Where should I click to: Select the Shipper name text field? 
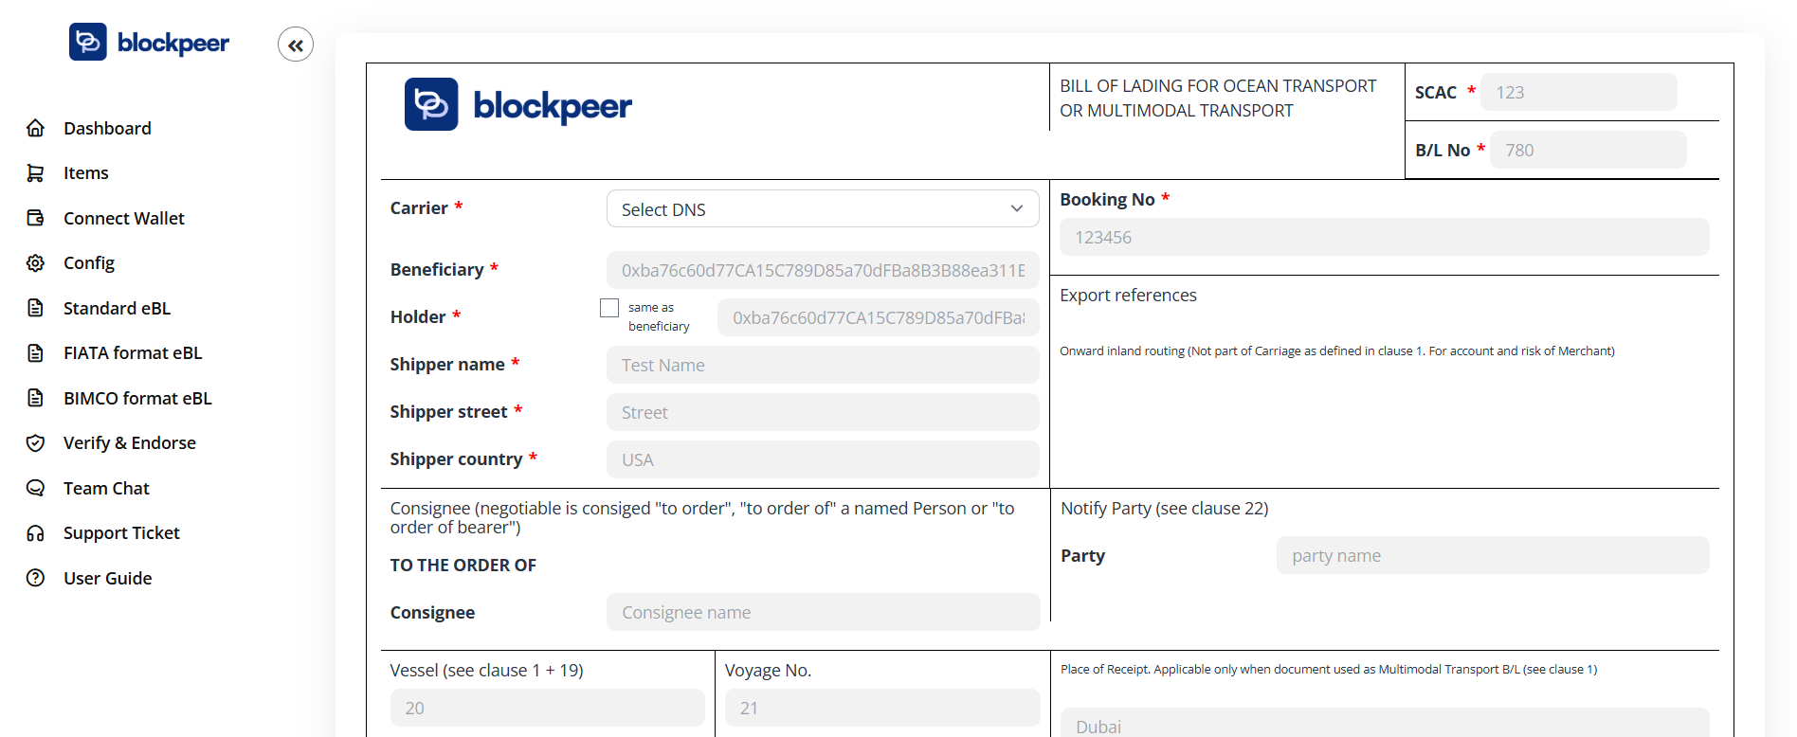822,366
